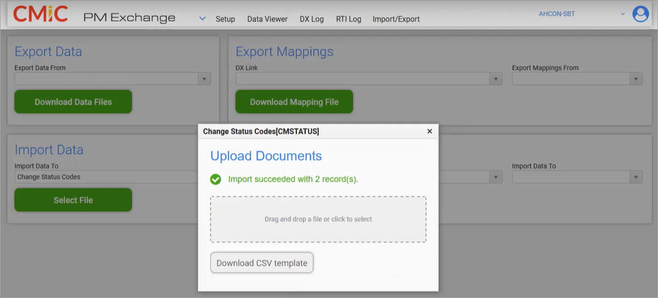Close the Change Status Codes dialog

[x=430, y=131]
